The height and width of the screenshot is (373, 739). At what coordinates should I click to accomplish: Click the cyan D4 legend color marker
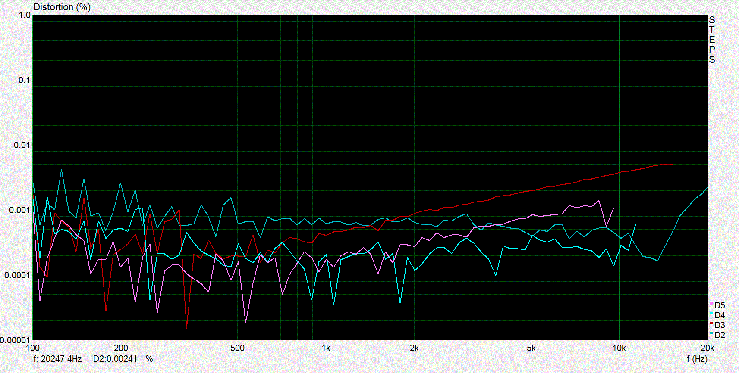tap(711, 314)
